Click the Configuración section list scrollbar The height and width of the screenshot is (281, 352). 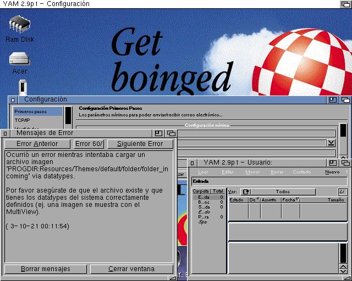pyautogui.click(x=68, y=115)
